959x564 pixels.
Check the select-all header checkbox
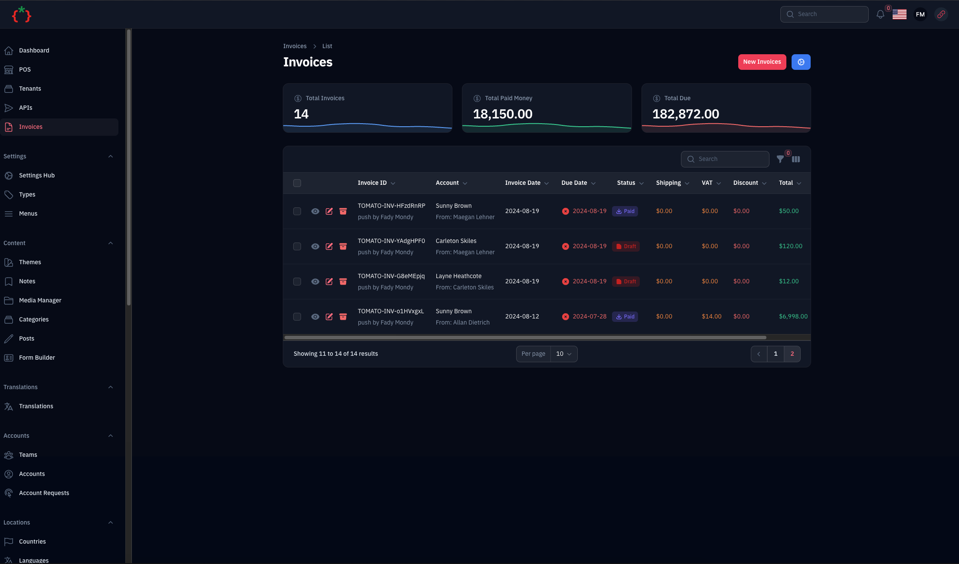pos(297,183)
